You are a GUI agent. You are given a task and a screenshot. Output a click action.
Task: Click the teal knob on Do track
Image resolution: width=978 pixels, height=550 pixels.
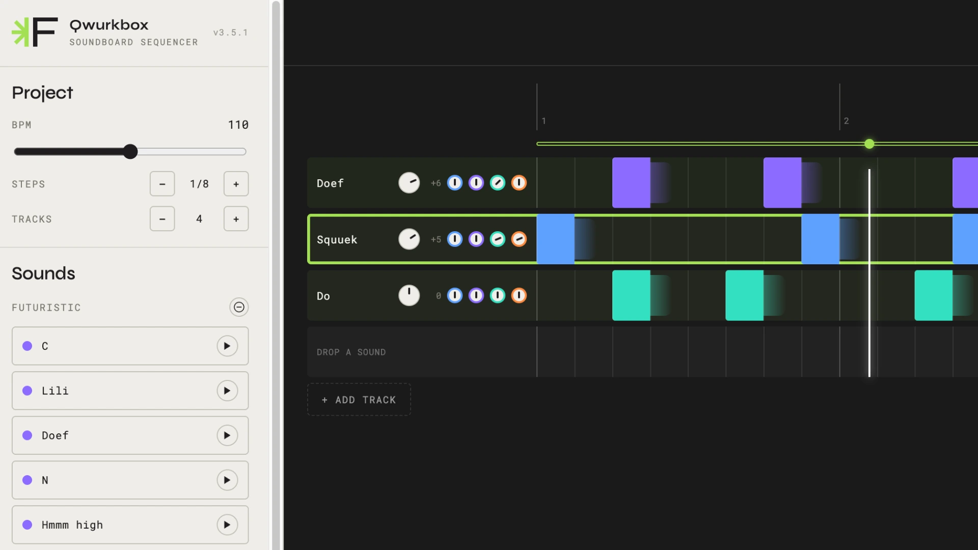point(498,295)
